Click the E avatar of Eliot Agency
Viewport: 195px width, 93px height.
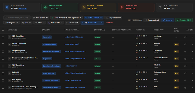(x=9, y=80)
